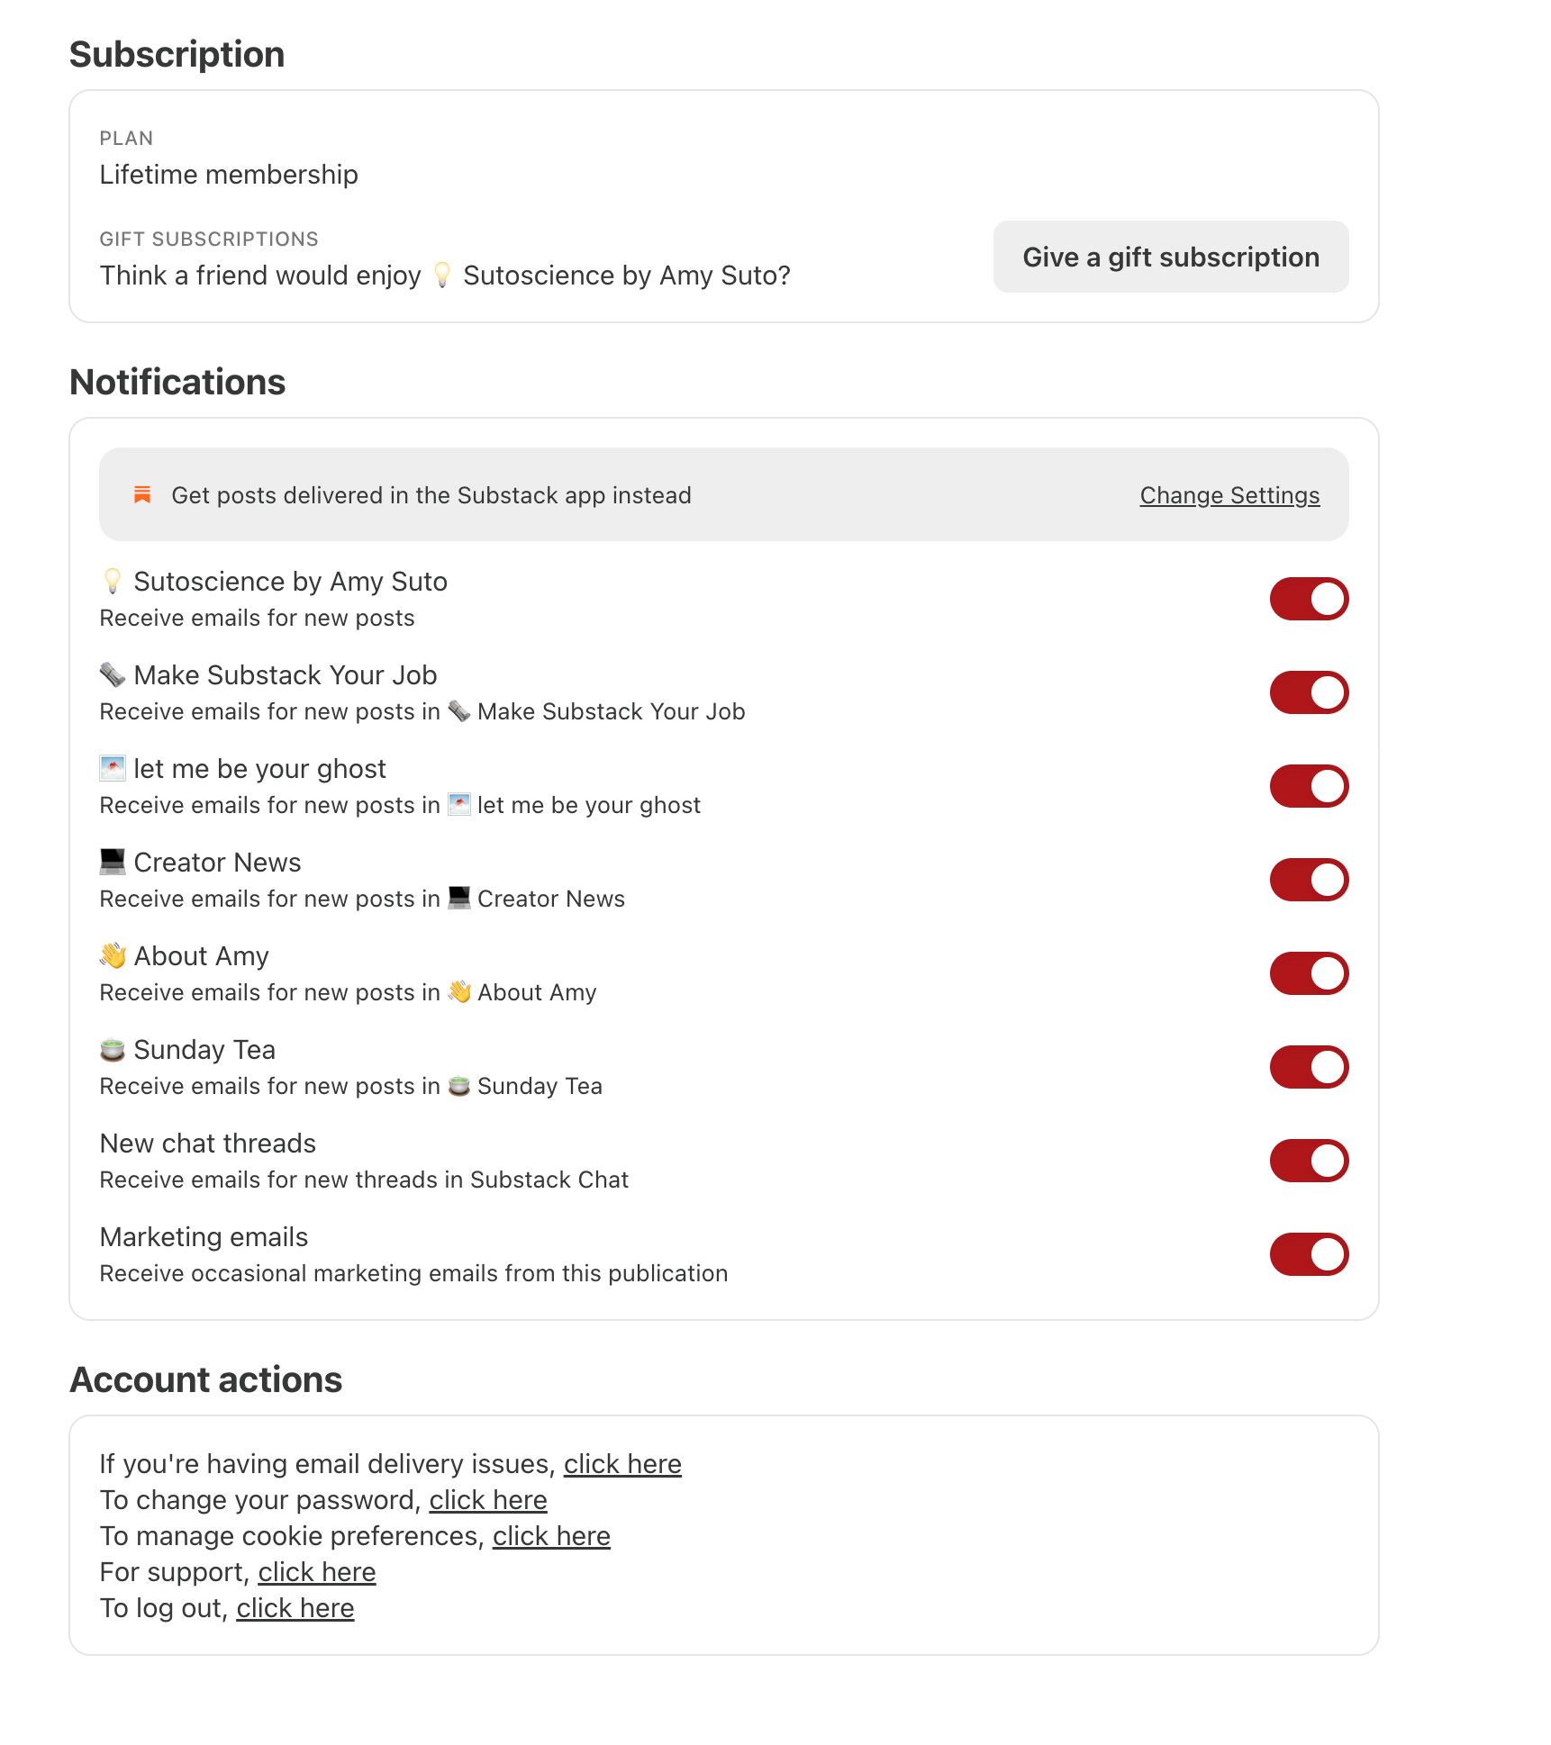The image size is (1551, 1745).
Task: Toggle off let me be your ghost emails
Action: 1309,786
